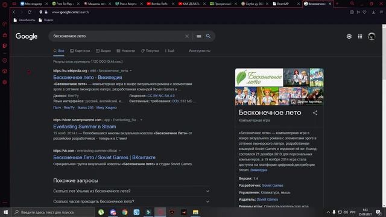Clear the search box with the X
386x217 pixels.
click(187, 36)
